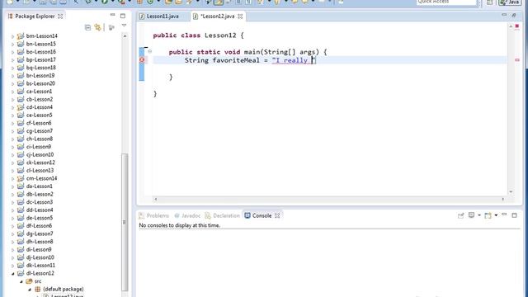Select the cb-Lesson2 project
Screen dimensions: 528x297
[x=40, y=99]
